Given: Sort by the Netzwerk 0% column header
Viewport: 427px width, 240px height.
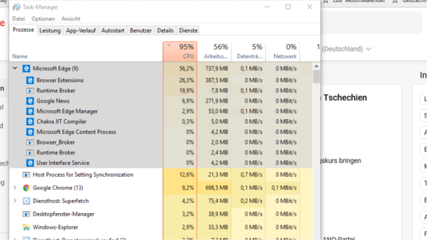Looking at the screenshot, I should 283,52.
